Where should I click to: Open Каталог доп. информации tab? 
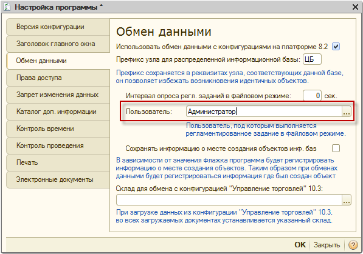tap(58, 112)
